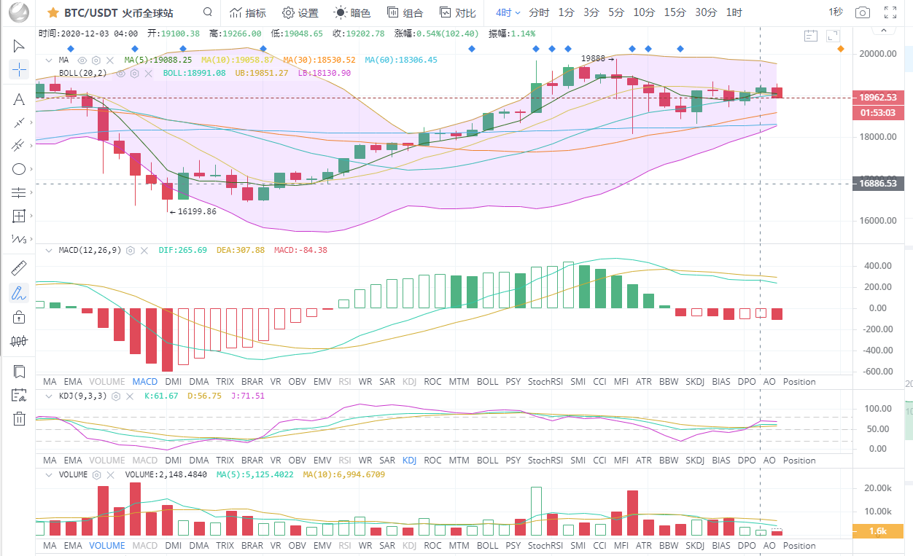Viewport: 913px width, 556px height.
Task: Click the favorite star beside BTC/USDT
Action: [53, 12]
